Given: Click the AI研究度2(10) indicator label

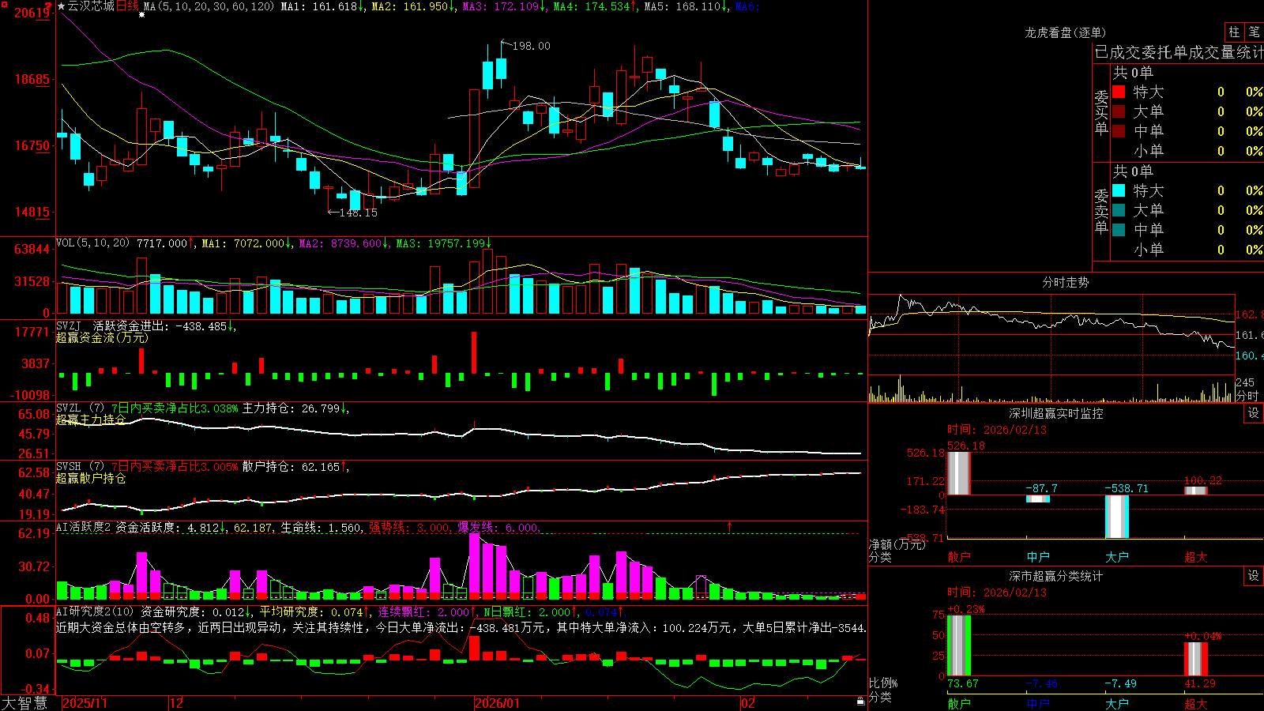Looking at the screenshot, I should [95, 611].
